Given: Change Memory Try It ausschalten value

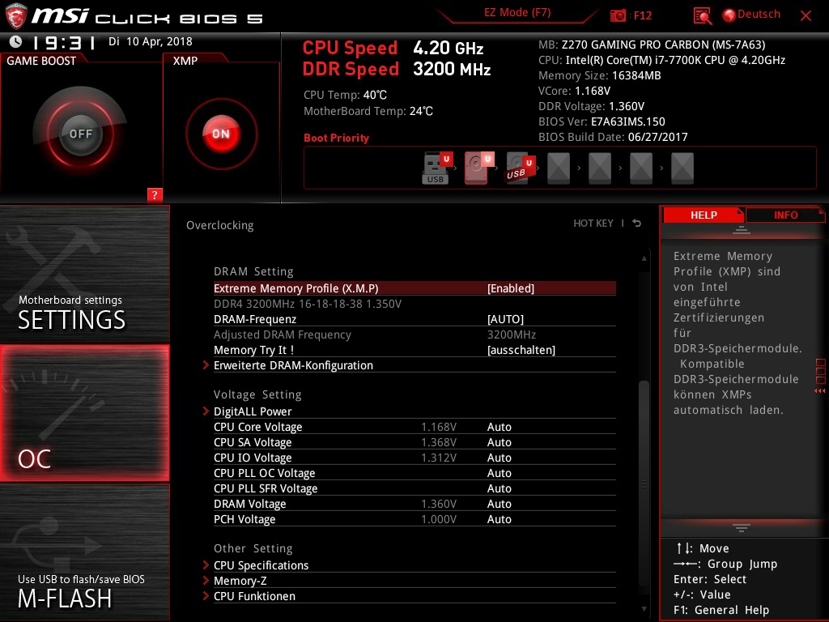Looking at the screenshot, I should click(x=521, y=350).
